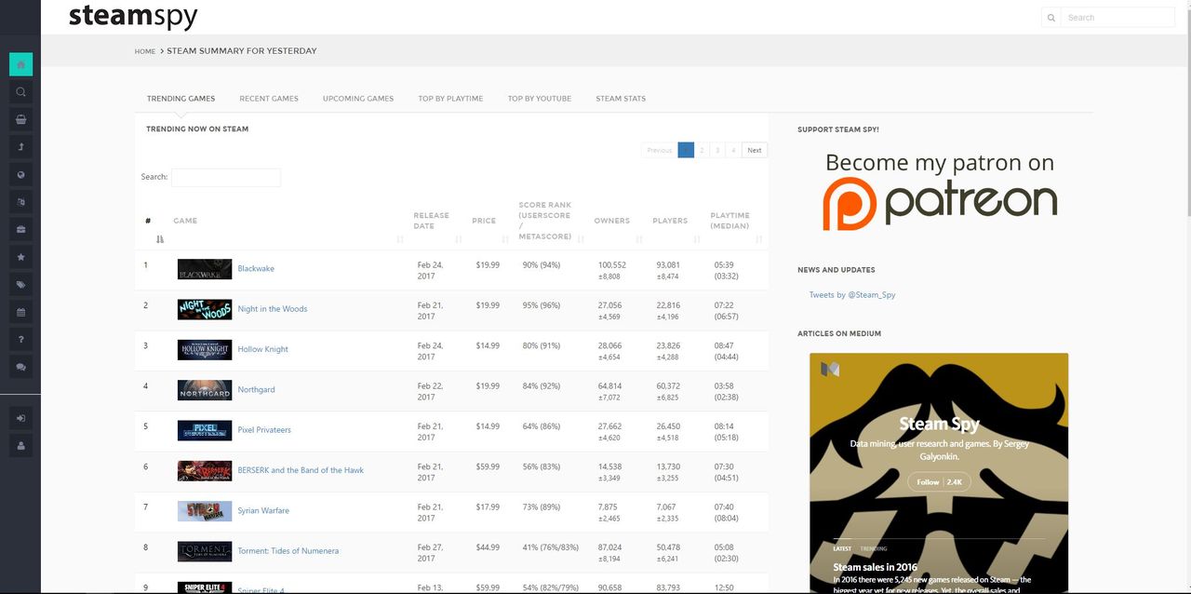Screen dimensions: 1191x594
Task: Sort table by Release Date column
Action: coord(436,222)
